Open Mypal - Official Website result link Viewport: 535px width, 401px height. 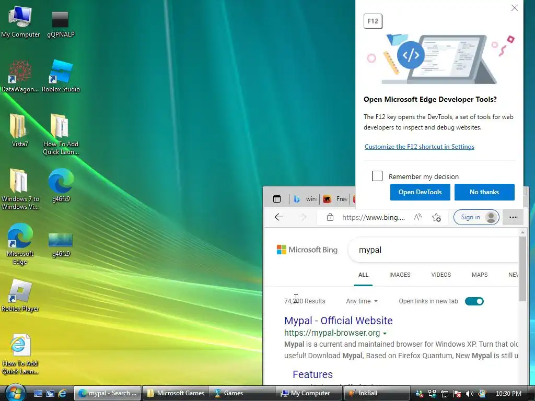coord(338,321)
